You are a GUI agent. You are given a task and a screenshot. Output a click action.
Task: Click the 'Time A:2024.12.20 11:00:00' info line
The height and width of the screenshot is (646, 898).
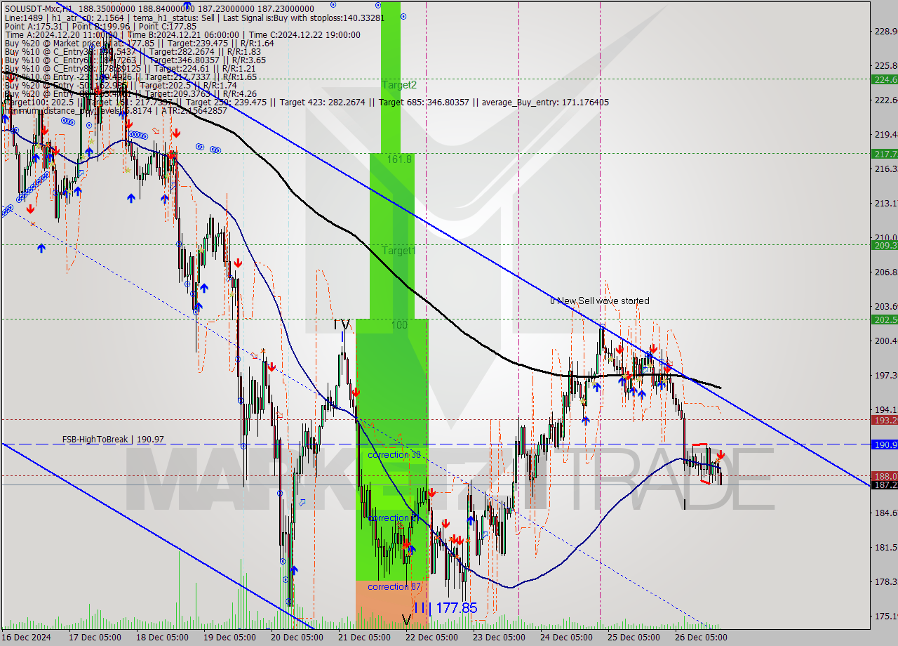(61, 34)
